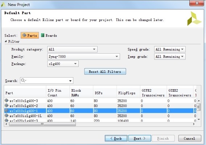
Task: Click the horizontal scroll right arrow
Action: pyautogui.click(x=194, y=124)
